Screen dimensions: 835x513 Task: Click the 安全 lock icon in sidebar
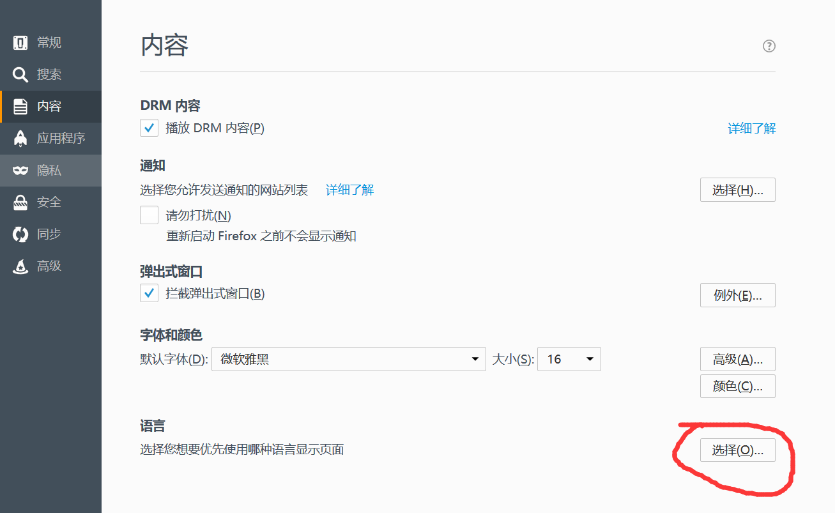20,203
